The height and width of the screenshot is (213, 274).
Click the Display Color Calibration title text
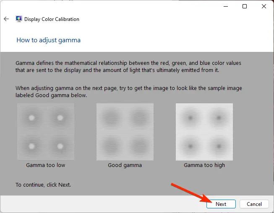[x=52, y=19]
